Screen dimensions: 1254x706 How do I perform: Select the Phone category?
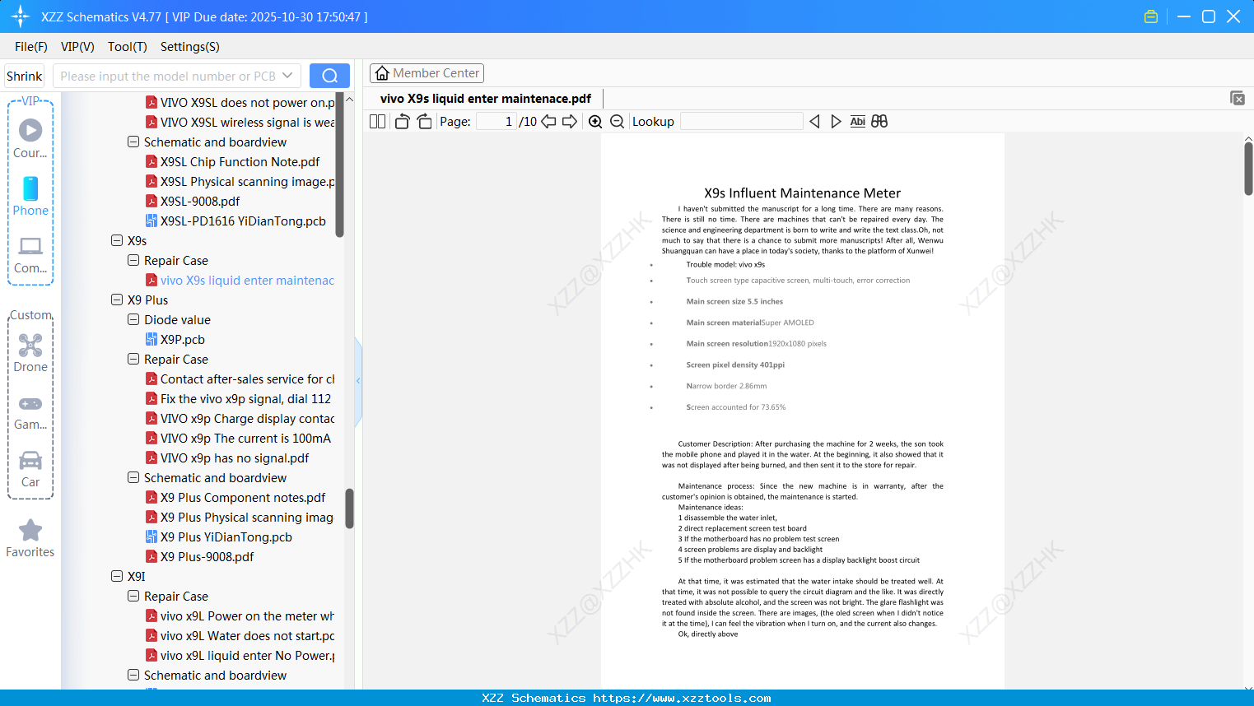tap(30, 196)
